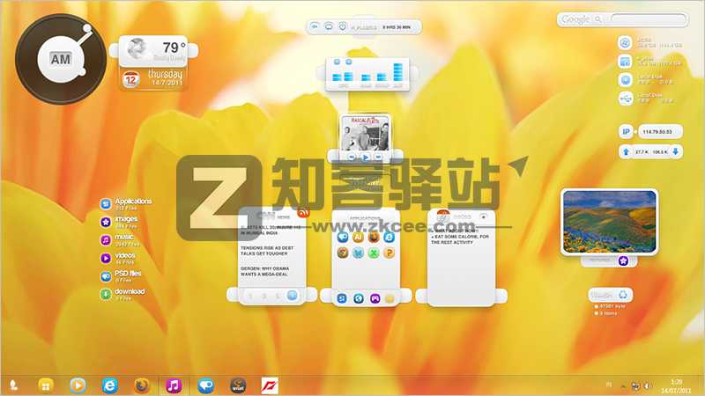The width and height of the screenshot is (705, 396).
Task: Open the Applications folder shortcut
Action: point(126,204)
